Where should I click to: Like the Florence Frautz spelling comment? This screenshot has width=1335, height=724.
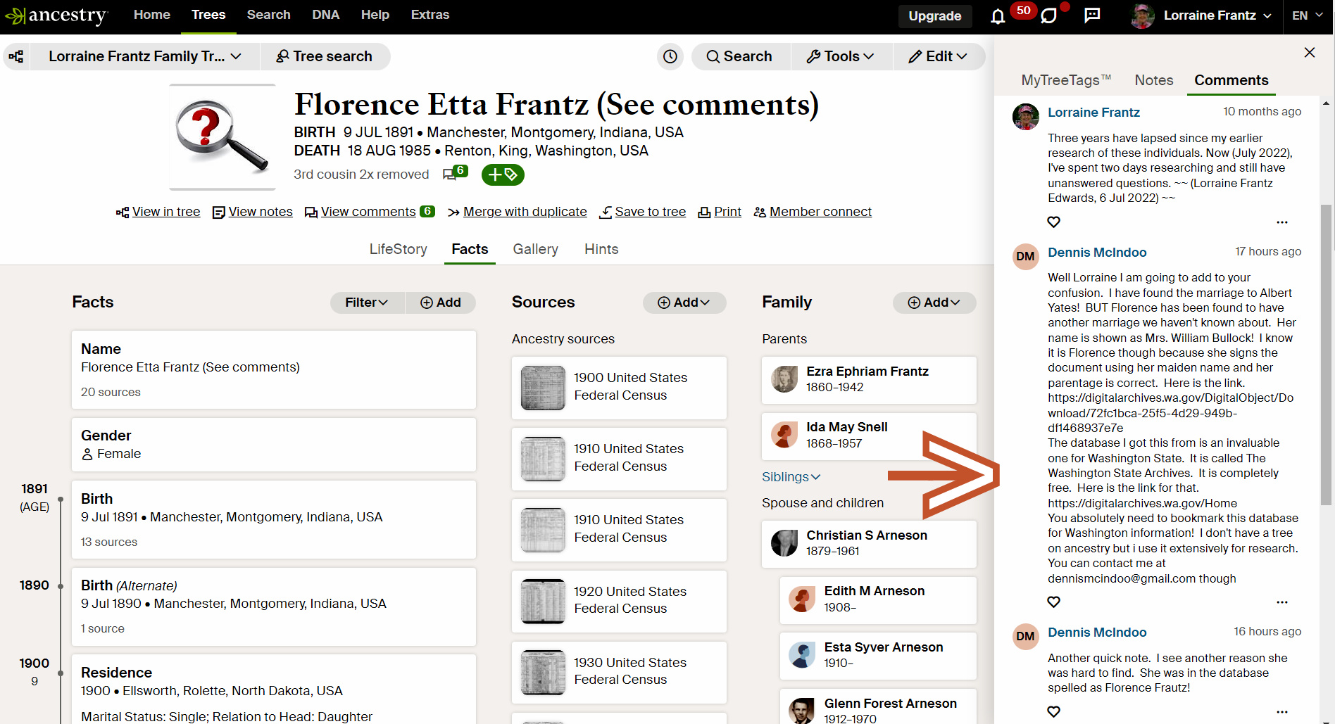click(1053, 711)
